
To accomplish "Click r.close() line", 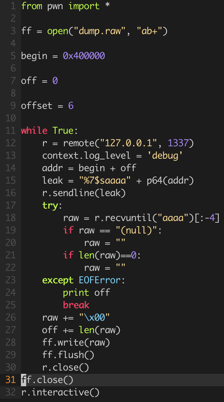I will tap(65, 368).
